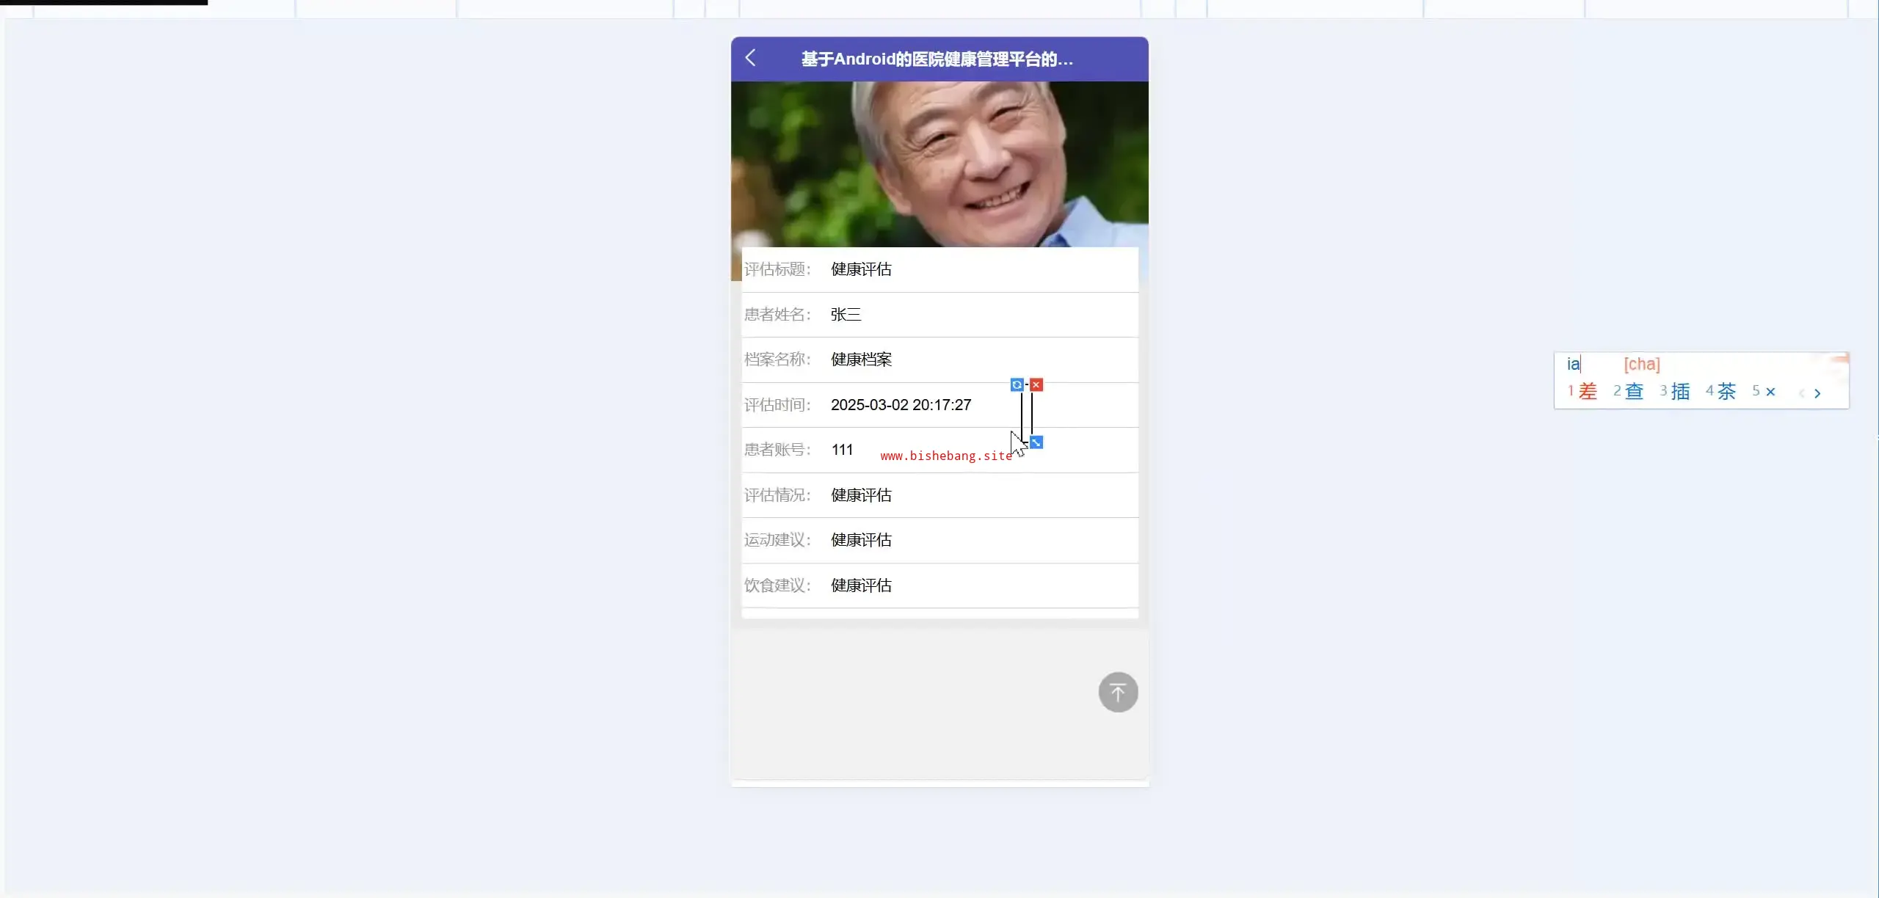The height and width of the screenshot is (898, 1879).
Task: Go back using the header arrow
Action: pos(750,58)
